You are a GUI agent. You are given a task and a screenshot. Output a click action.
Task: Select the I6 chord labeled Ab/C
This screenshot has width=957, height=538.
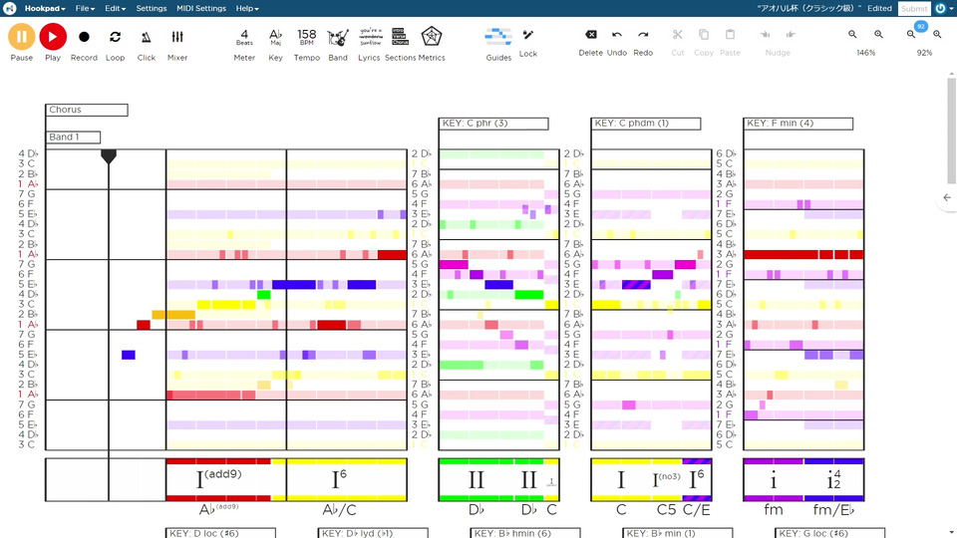[x=339, y=480]
